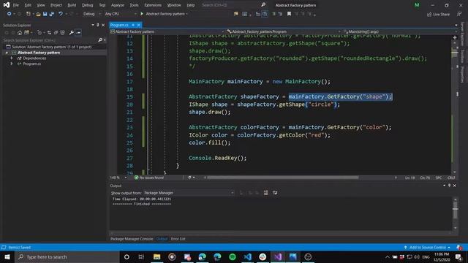Open the Any CPU platform dropdown
468x263 pixels.
coord(121,14)
